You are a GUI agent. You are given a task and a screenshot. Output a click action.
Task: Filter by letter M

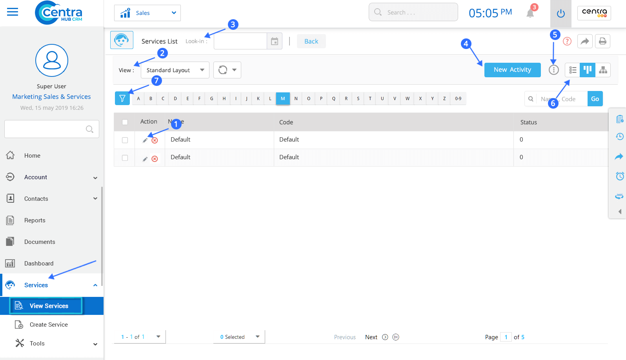pos(283,98)
